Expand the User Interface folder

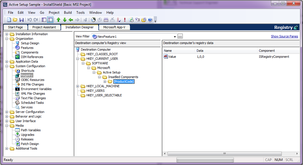[7, 121]
